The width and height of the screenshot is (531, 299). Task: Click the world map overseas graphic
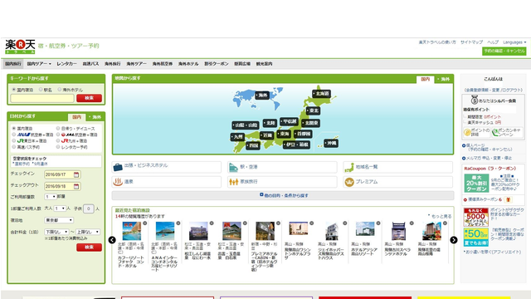[x=256, y=98]
